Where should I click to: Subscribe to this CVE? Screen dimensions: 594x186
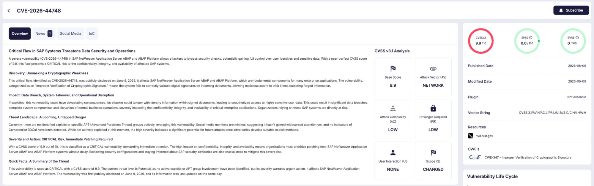pos(571,10)
